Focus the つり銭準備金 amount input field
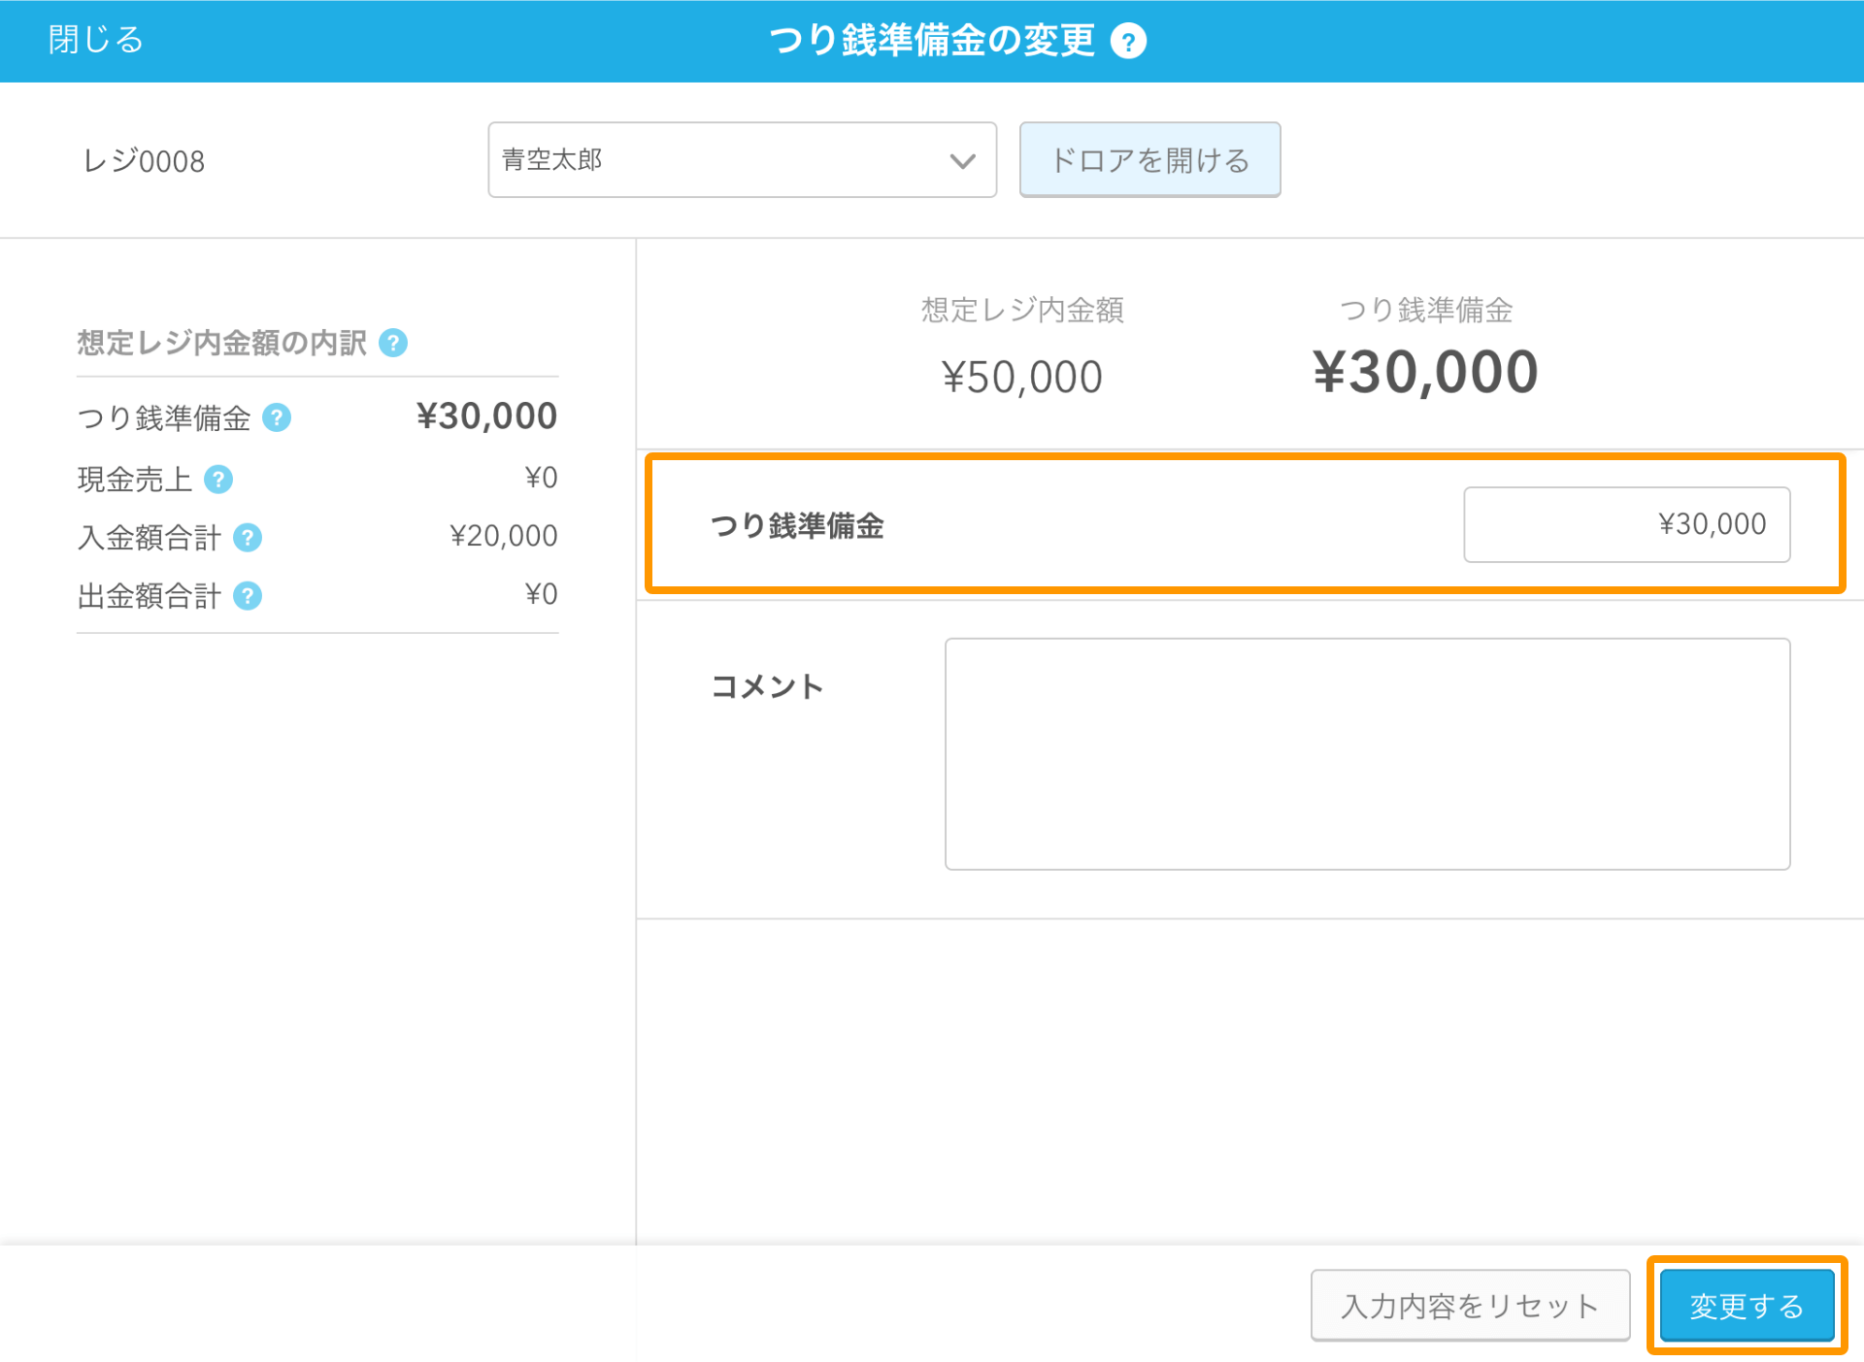Image resolution: width=1864 pixels, height=1362 pixels. pyautogui.click(x=1627, y=524)
